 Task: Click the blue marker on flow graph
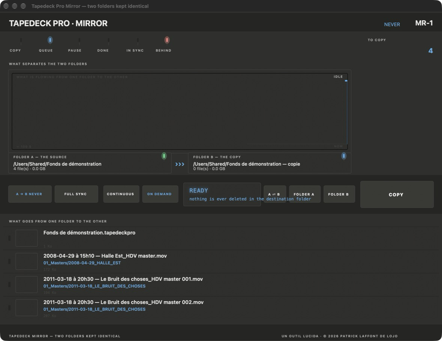pos(346,81)
